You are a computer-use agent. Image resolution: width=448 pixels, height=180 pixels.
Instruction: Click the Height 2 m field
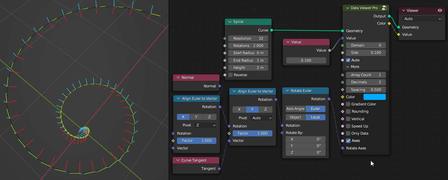coord(248,68)
